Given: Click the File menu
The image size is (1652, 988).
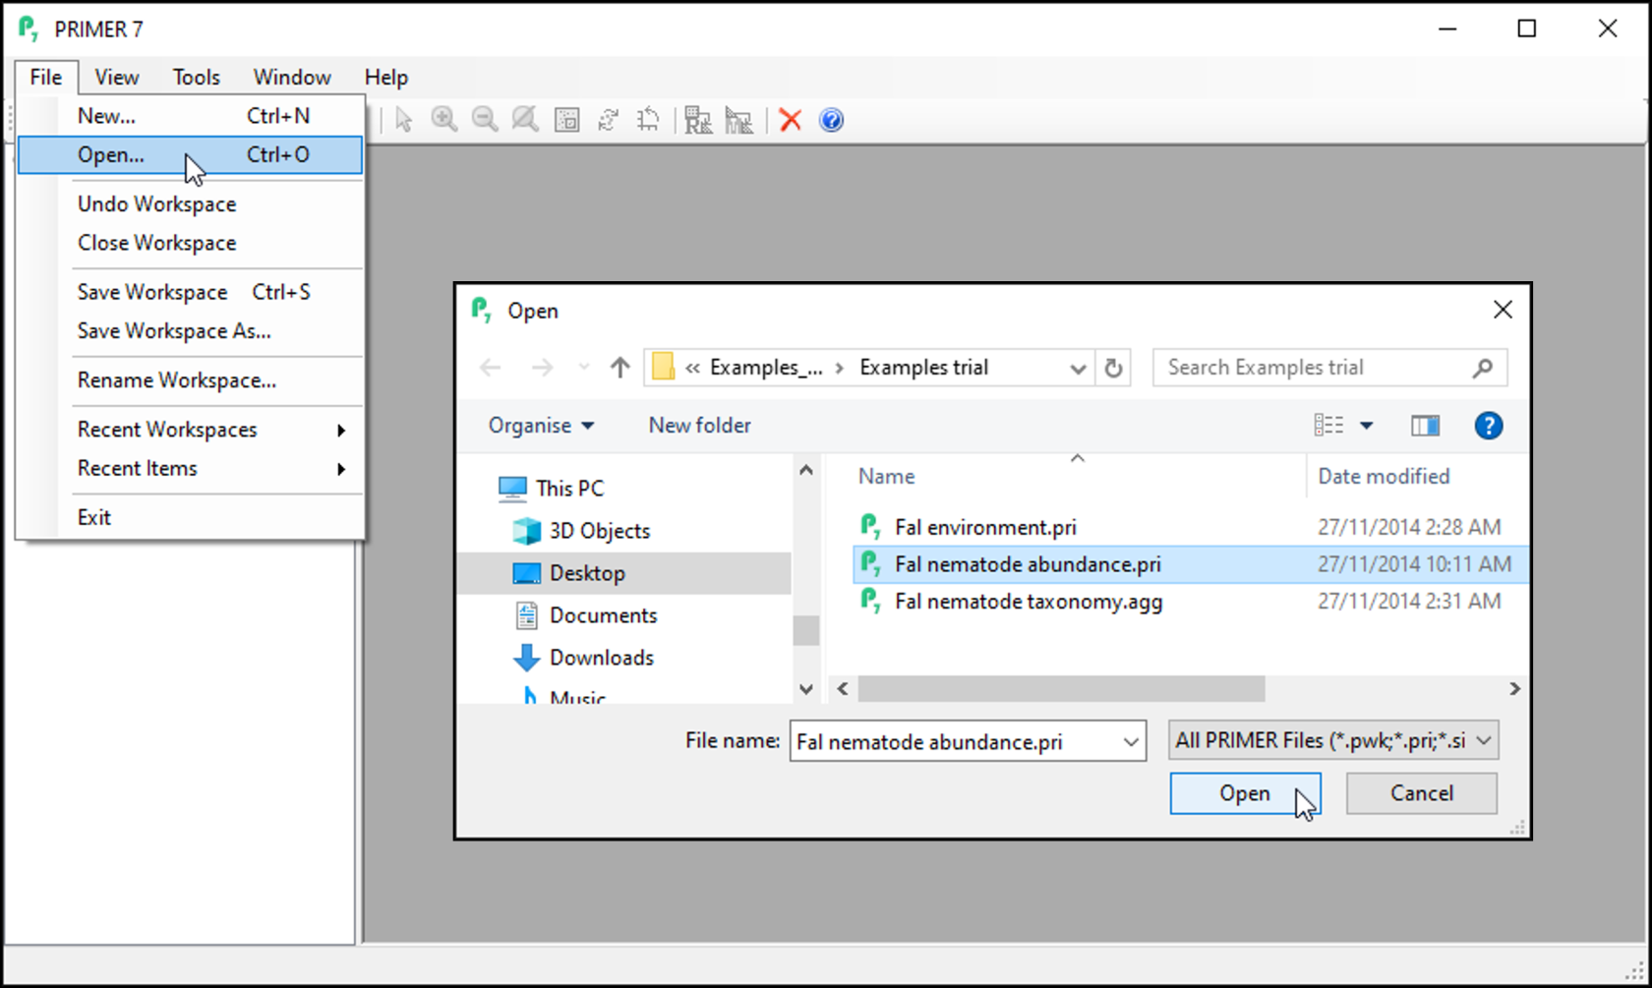Looking at the screenshot, I should coord(45,77).
